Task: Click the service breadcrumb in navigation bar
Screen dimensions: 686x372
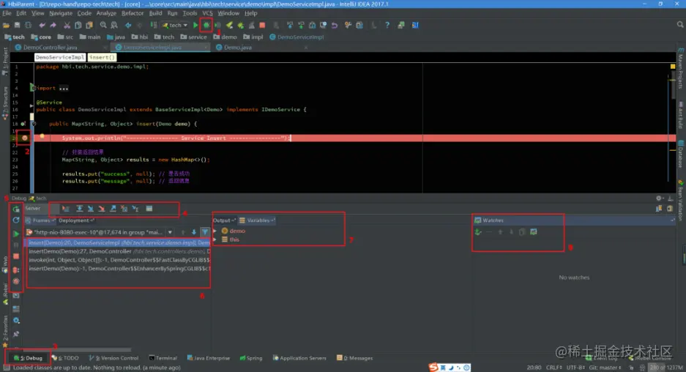Action: 193,37
